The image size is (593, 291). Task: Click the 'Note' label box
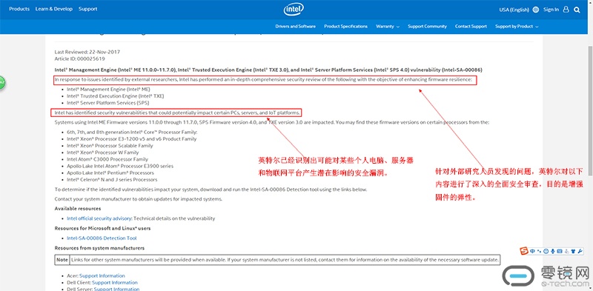(62, 260)
